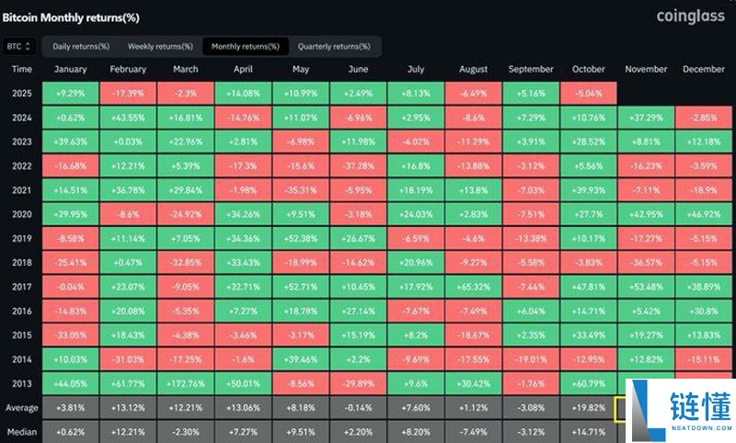The width and height of the screenshot is (736, 443).
Task: Click the 2016 June cell +27.14%
Action: point(358,312)
